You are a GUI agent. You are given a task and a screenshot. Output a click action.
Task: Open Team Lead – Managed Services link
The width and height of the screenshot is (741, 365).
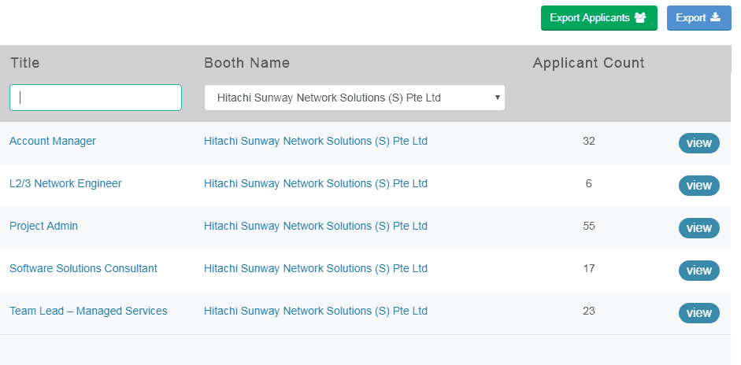(x=88, y=312)
